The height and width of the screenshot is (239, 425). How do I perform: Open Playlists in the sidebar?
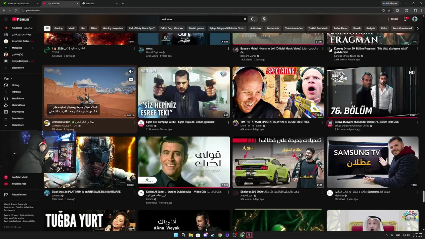tap(16, 92)
